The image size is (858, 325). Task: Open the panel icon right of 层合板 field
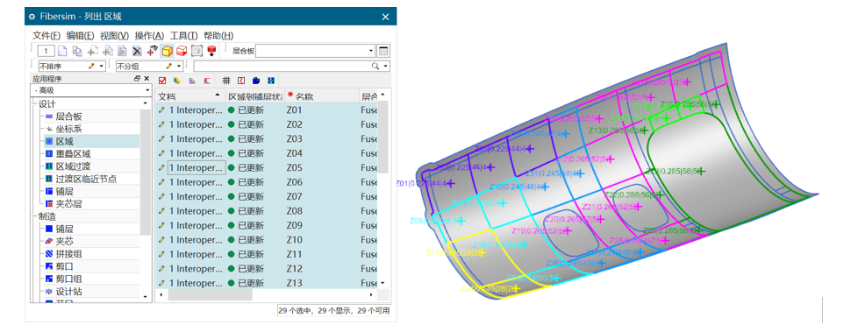[383, 52]
